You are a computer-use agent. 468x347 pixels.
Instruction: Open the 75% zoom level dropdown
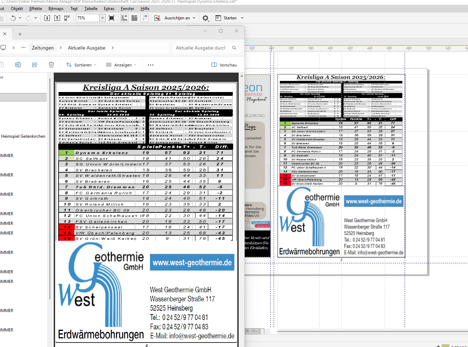(102, 18)
